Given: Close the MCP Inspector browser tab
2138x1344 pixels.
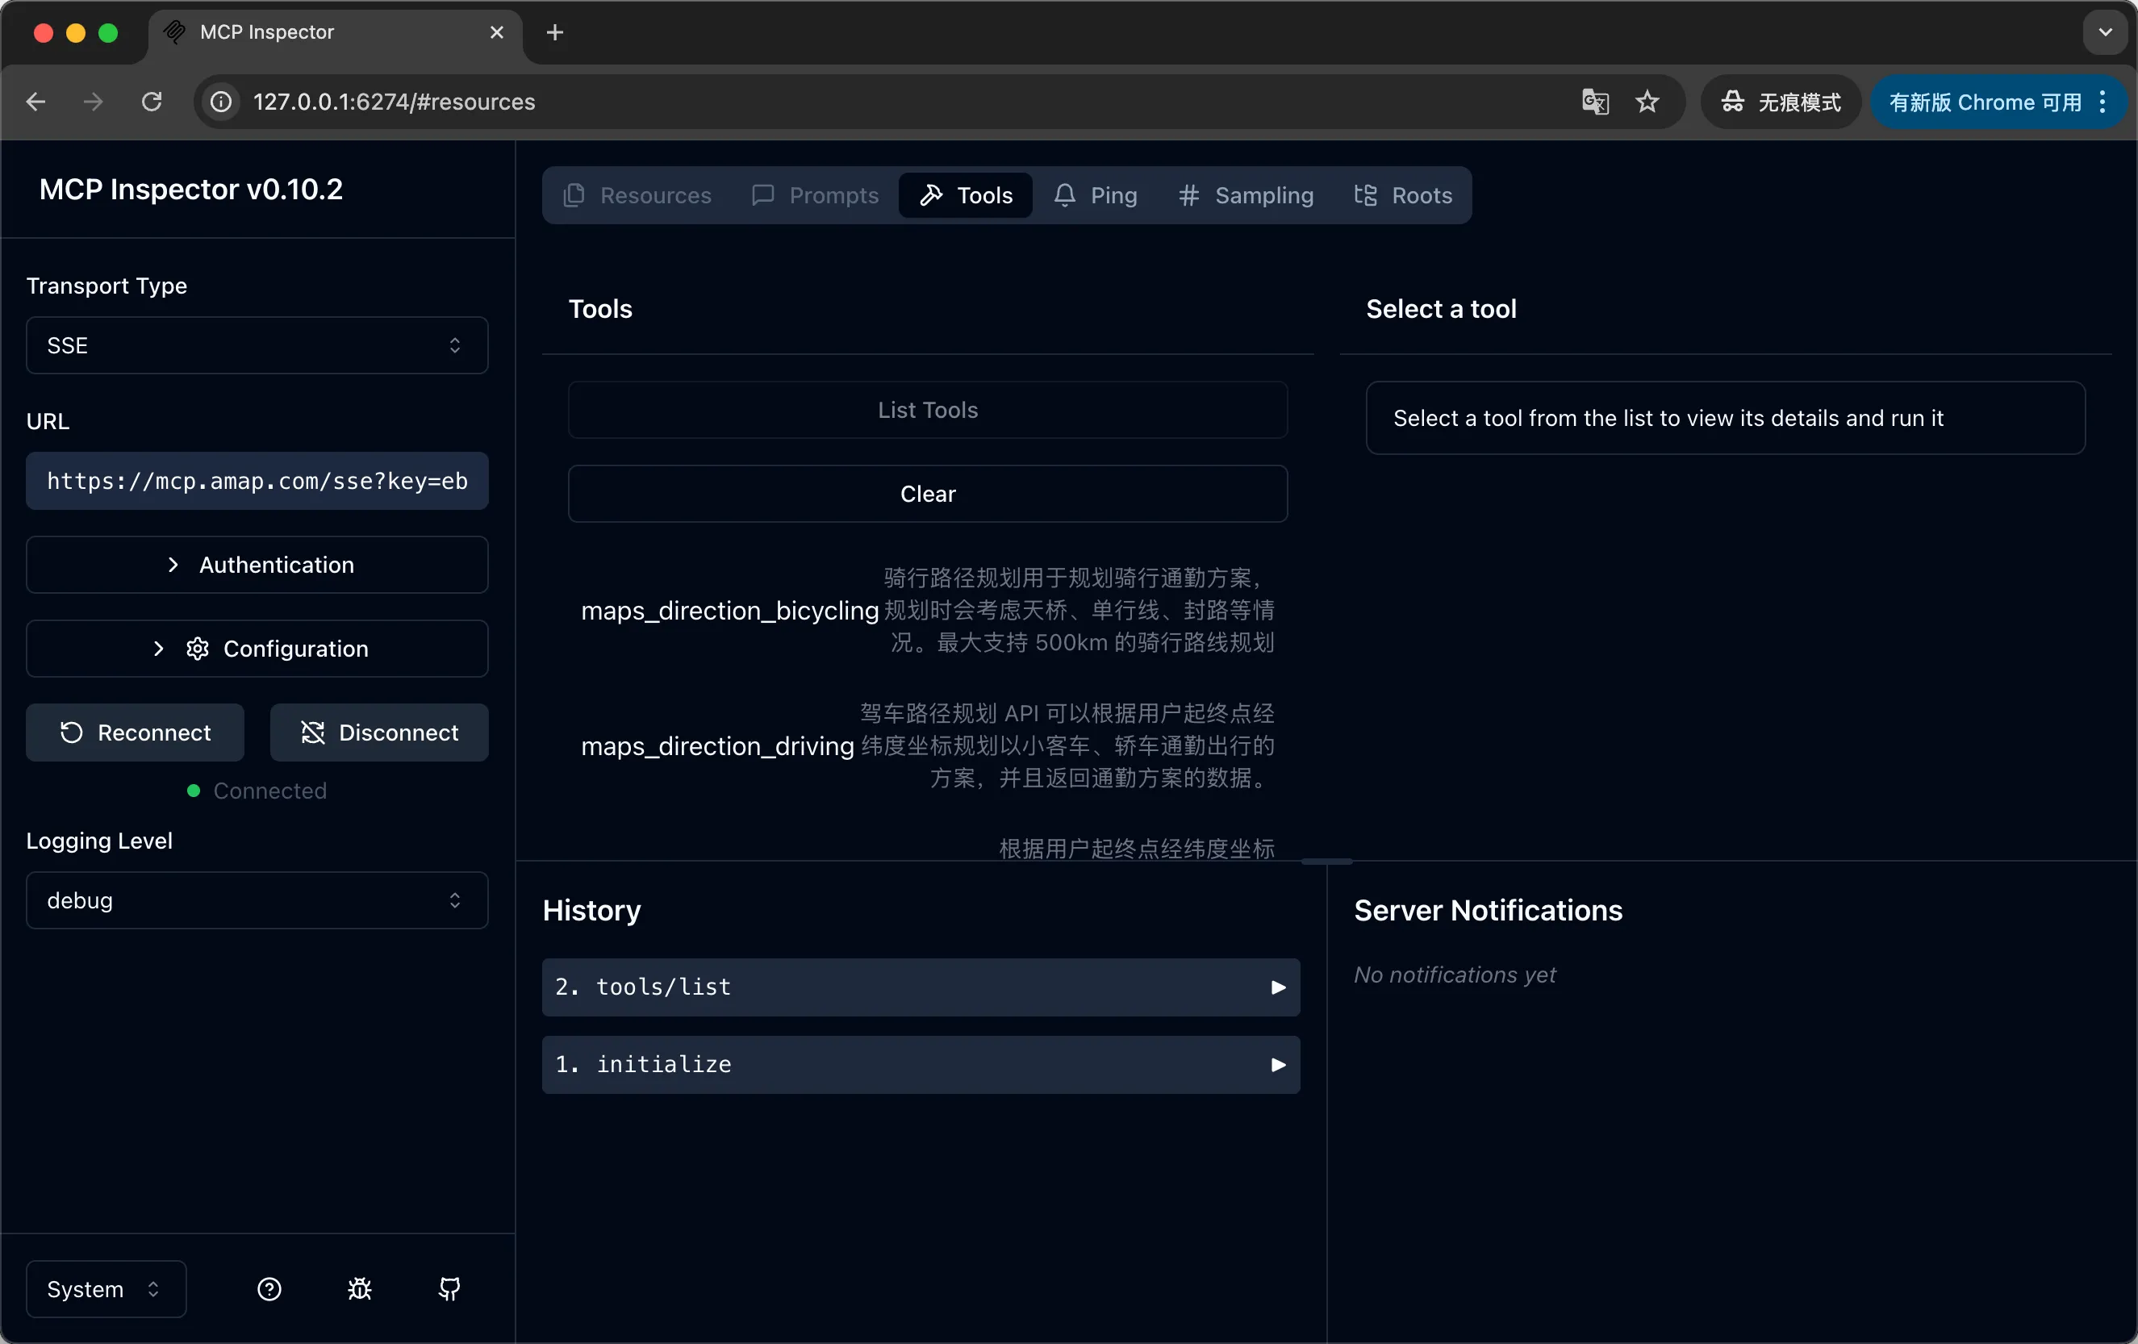Looking at the screenshot, I should pyautogui.click(x=497, y=33).
